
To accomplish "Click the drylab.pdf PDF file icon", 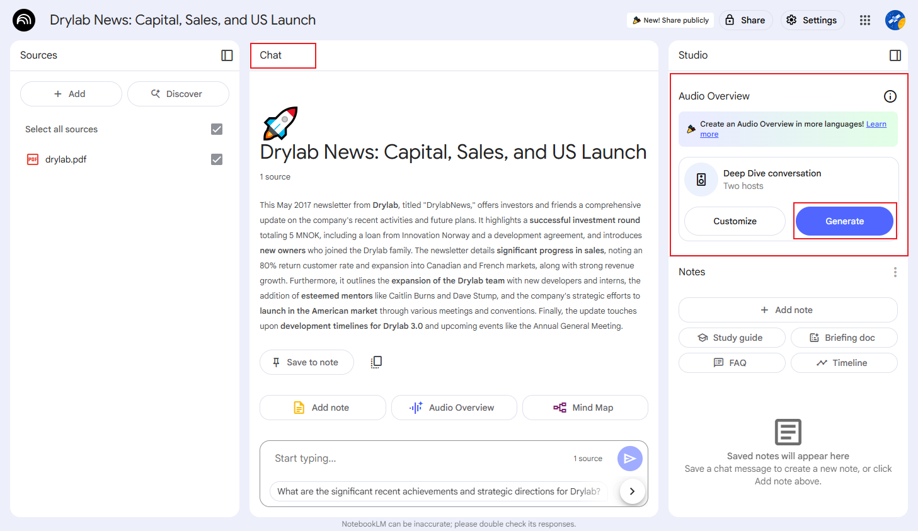I will point(33,159).
